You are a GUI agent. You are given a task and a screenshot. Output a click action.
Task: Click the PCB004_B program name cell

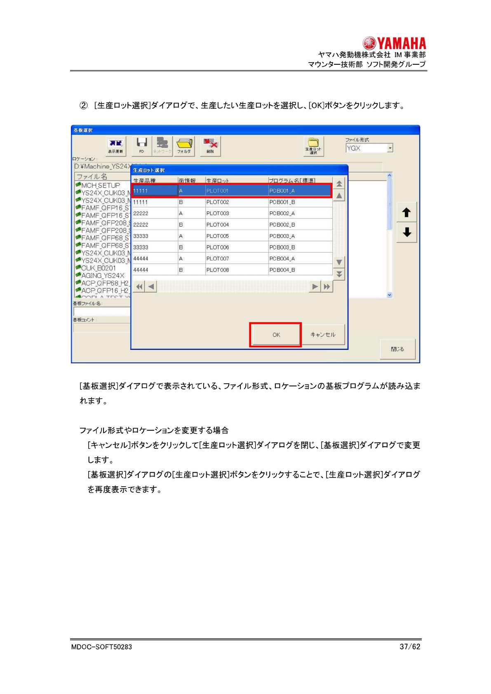click(x=300, y=270)
